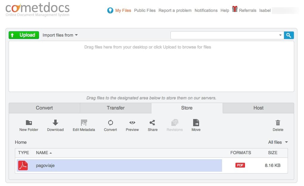304x186 pixels.
Task: Switch to the Convert tab
Action: coord(44,108)
